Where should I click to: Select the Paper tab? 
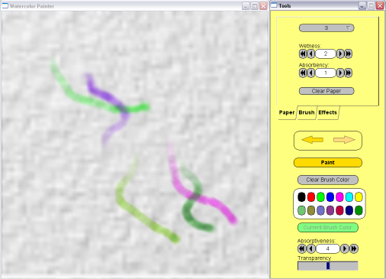coord(287,112)
